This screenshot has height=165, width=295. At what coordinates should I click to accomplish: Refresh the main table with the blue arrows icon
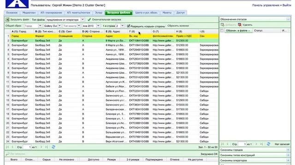53,147
